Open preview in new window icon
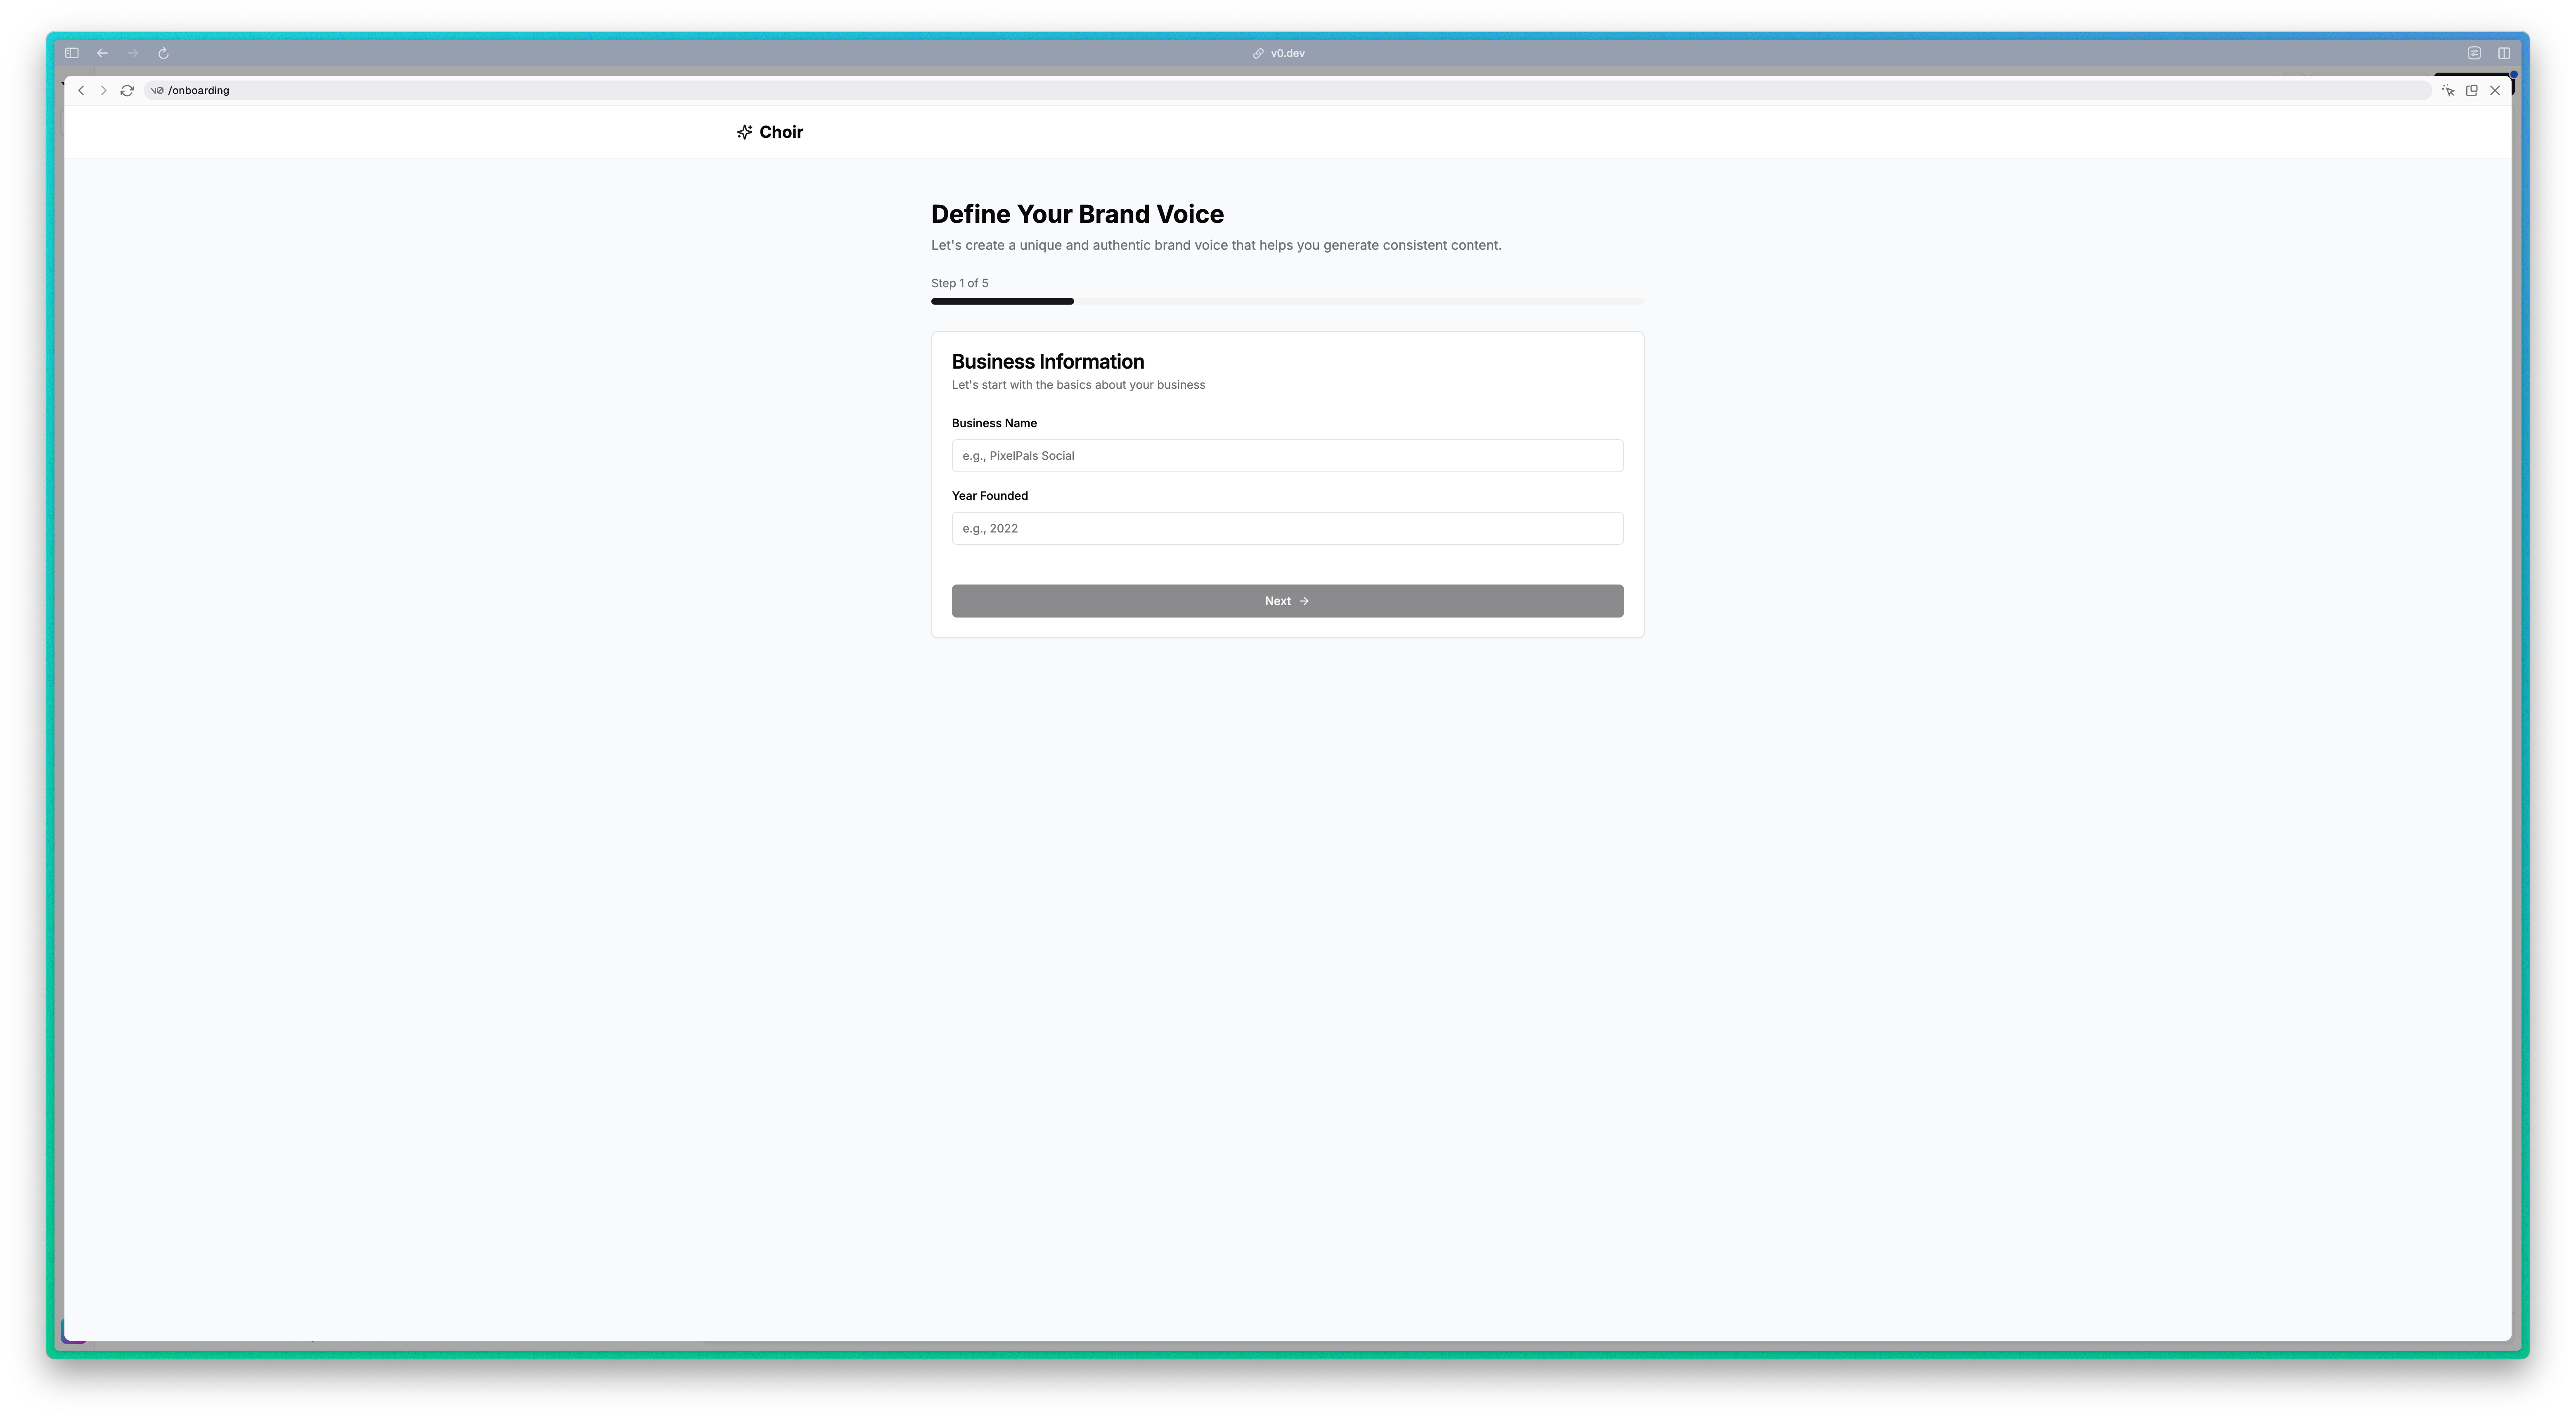This screenshot has height=1420, width=2576. [x=2471, y=90]
